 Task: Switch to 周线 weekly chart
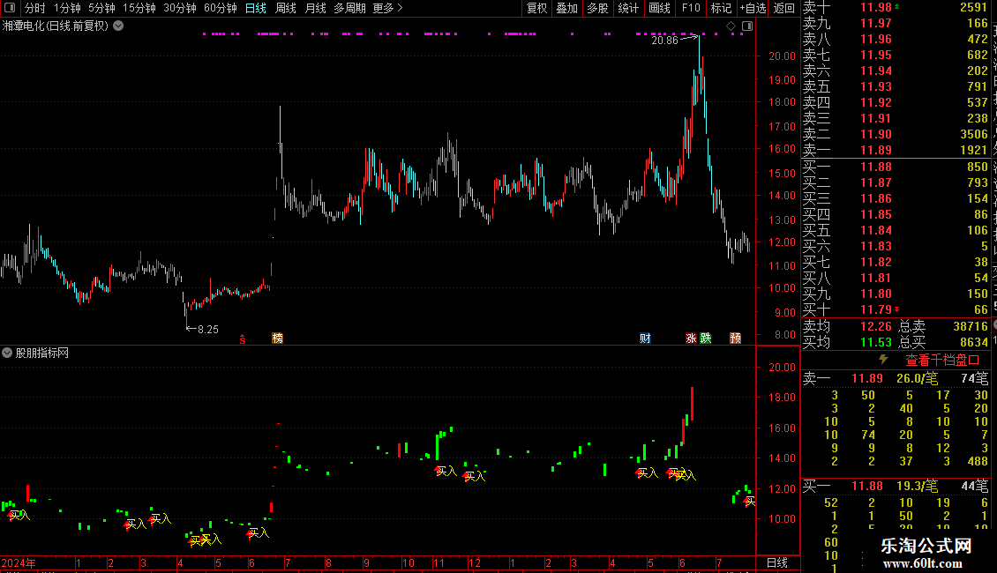(286, 8)
